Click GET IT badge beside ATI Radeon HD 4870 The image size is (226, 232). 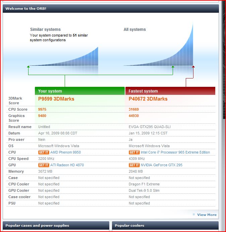(x=44, y=165)
